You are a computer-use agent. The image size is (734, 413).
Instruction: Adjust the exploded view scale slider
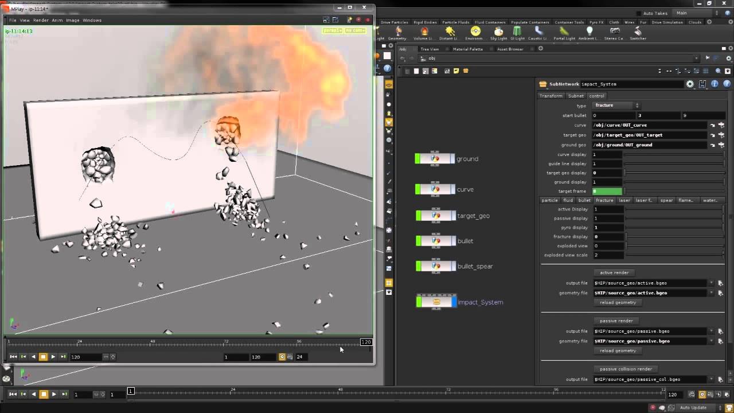coord(675,255)
